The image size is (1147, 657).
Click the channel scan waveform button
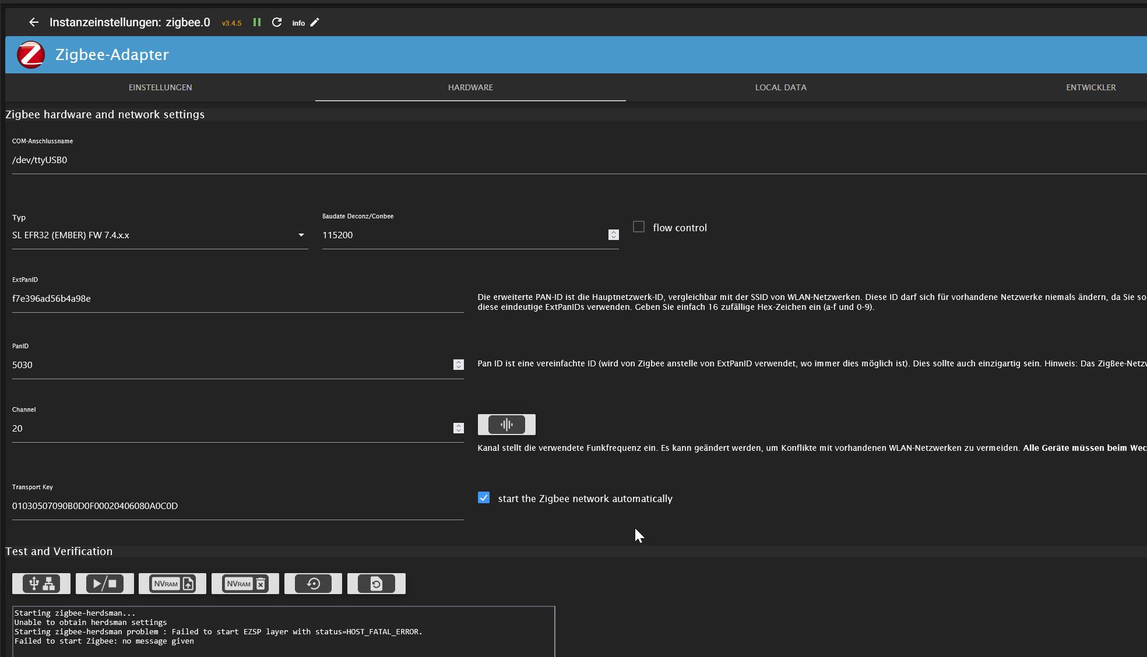click(506, 425)
